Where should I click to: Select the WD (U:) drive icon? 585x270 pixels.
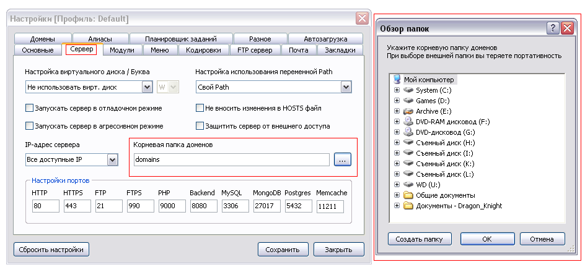tap(408, 185)
